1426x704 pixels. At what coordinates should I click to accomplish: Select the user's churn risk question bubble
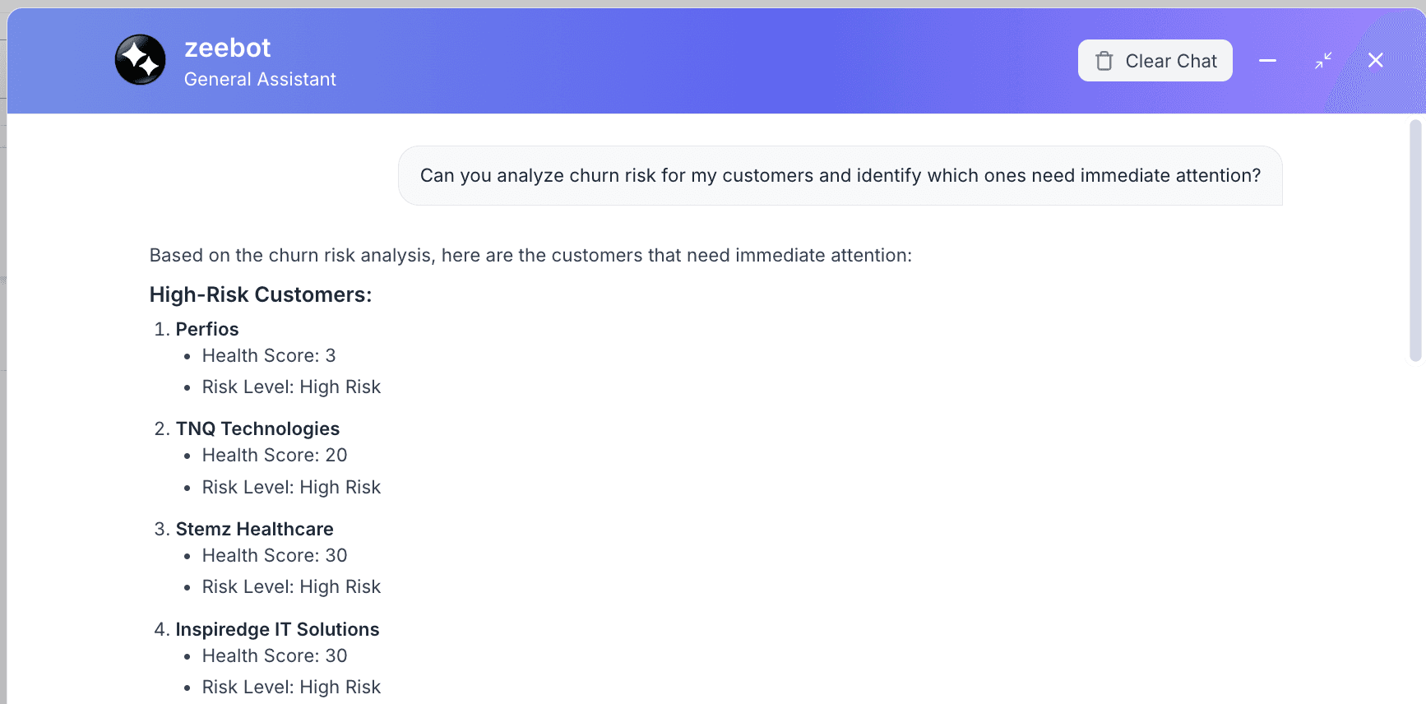pyautogui.click(x=840, y=176)
